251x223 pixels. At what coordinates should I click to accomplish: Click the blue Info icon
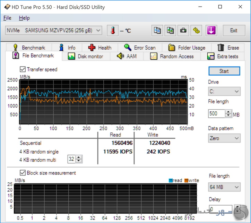61,48
